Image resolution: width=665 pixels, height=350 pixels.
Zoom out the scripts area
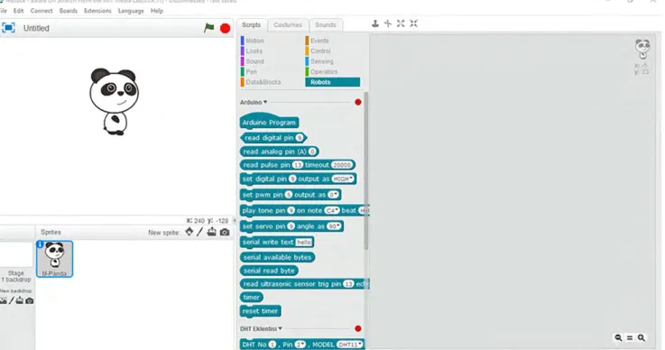(x=618, y=337)
